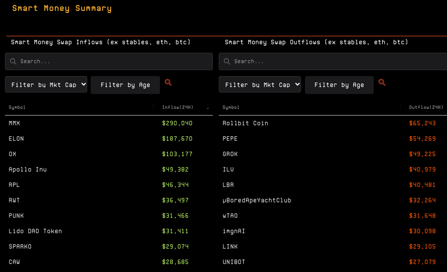Sort Inflows by the Symbol column arrows

tap(153, 107)
